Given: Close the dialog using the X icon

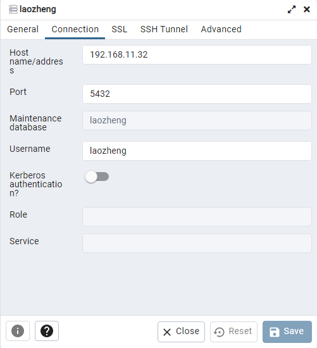Looking at the screenshot, I should (307, 9).
